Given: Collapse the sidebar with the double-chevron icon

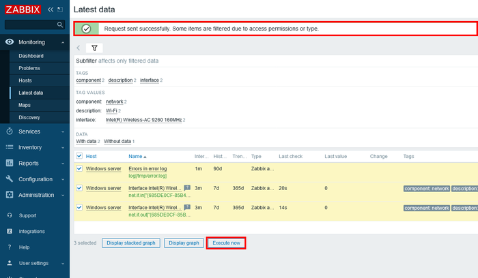Looking at the screenshot, I should (x=51, y=10).
